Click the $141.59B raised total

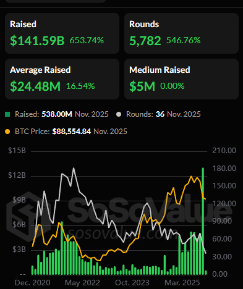(37, 40)
